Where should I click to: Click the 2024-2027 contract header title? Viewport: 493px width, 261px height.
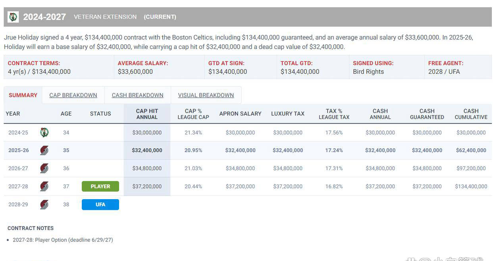click(x=44, y=17)
